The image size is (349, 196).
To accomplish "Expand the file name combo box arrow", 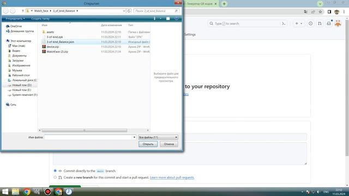I will (134, 137).
